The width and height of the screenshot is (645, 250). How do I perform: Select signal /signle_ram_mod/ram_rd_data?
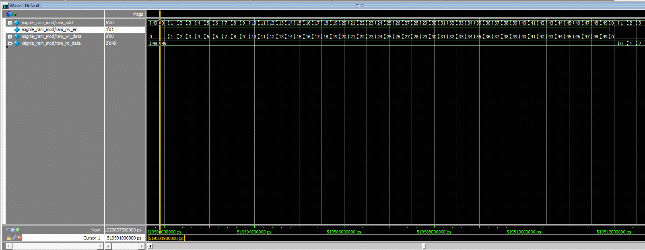pos(51,43)
